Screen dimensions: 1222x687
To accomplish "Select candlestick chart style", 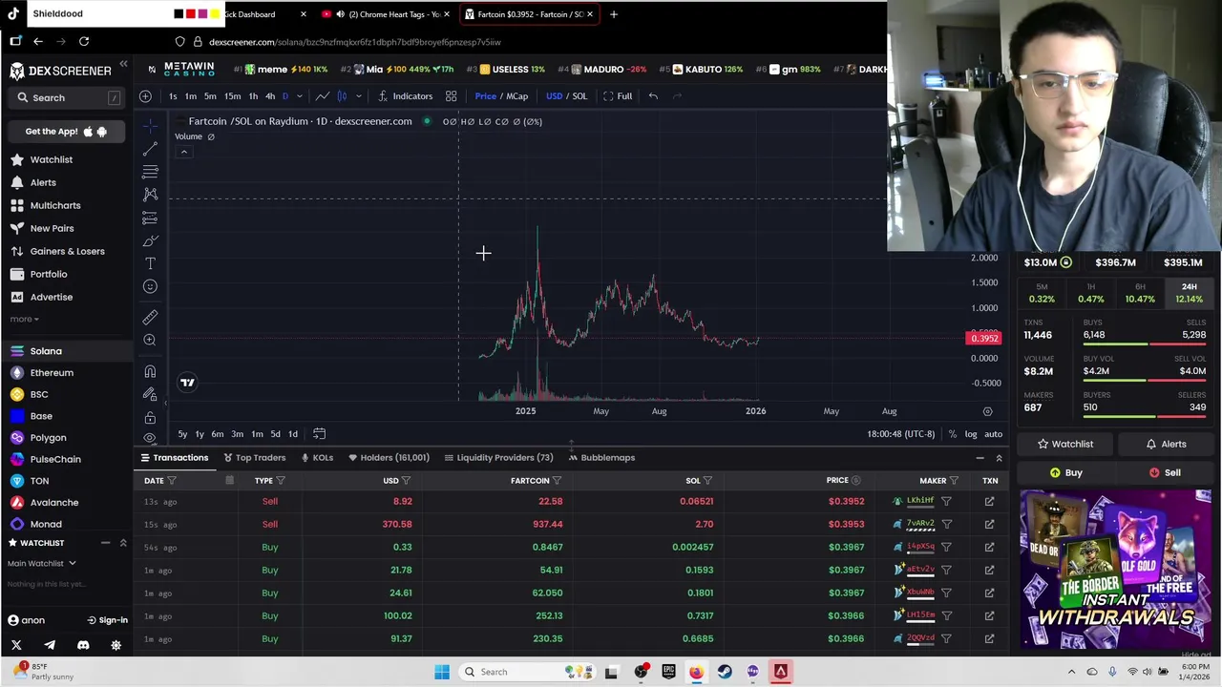I will pos(342,95).
